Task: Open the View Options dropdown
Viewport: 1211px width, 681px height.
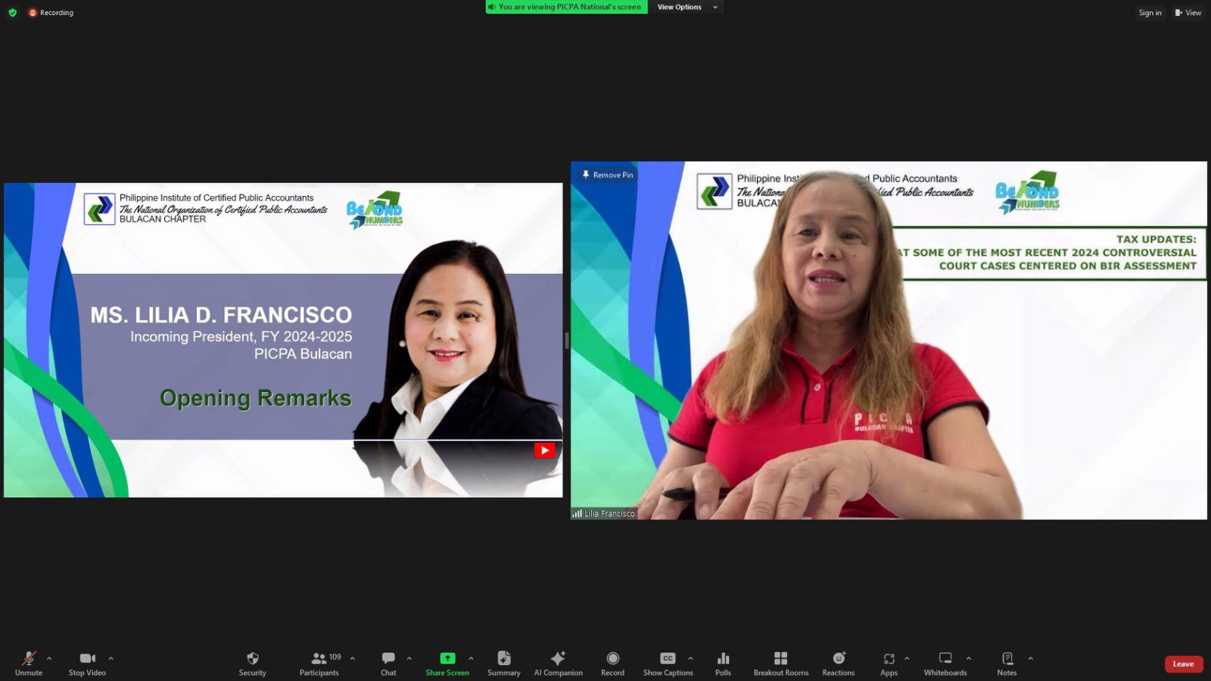Action: (x=687, y=7)
